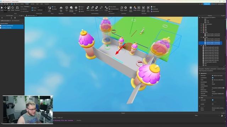Click the BrickColor property swatch
This screenshot has height=127, width=227.
(212, 75)
